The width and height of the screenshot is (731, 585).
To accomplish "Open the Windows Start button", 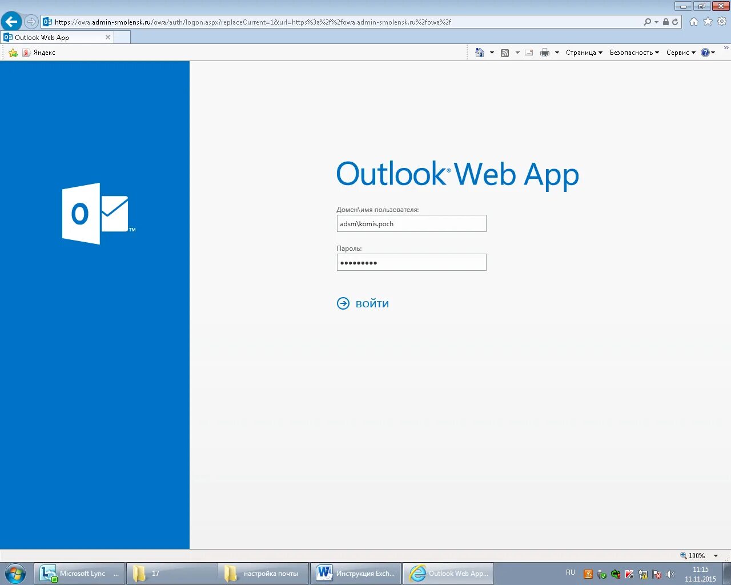I will coord(15,573).
